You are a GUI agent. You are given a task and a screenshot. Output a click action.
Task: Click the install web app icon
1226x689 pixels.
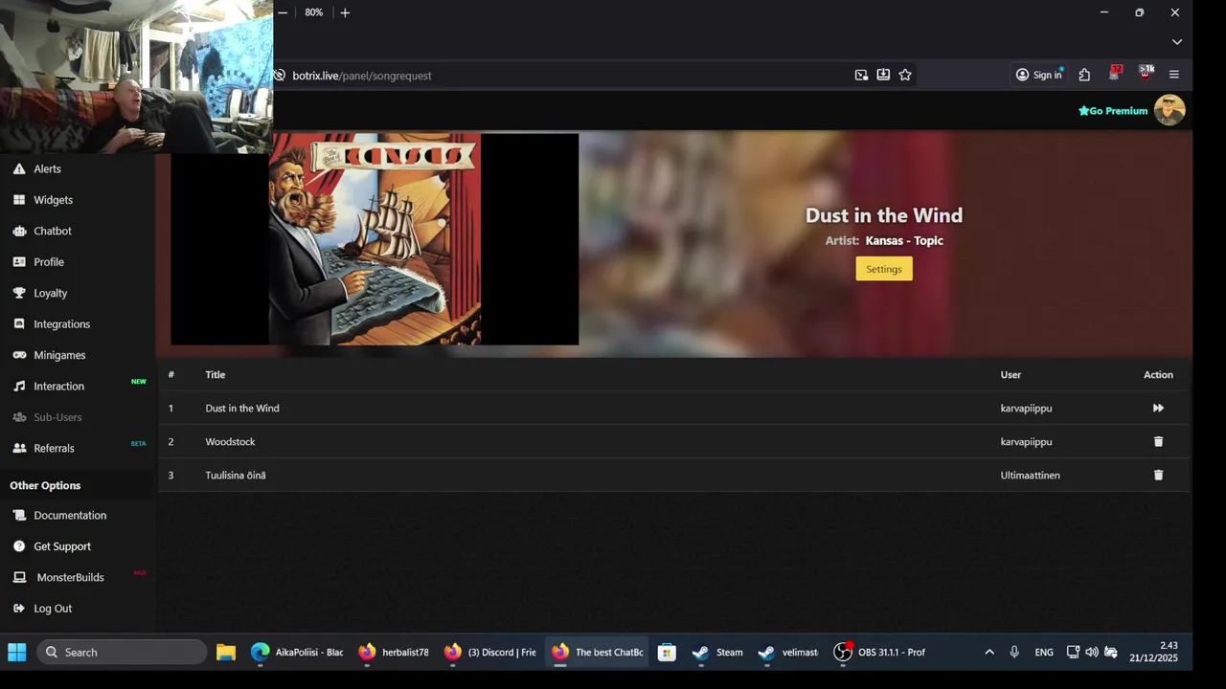pyautogui.click(x=883, y=75)
